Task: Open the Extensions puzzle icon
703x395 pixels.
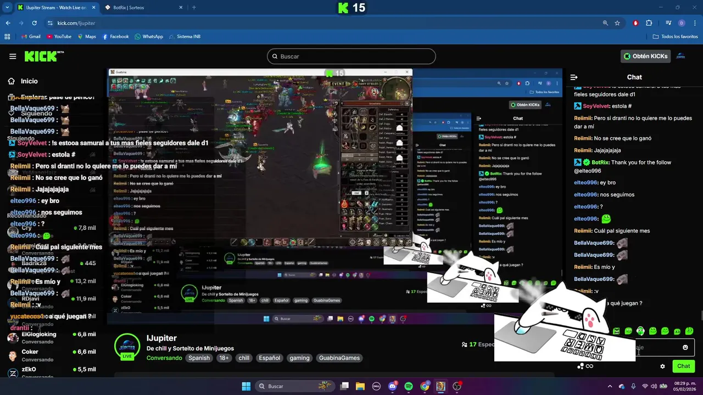Action: [649, 23]
